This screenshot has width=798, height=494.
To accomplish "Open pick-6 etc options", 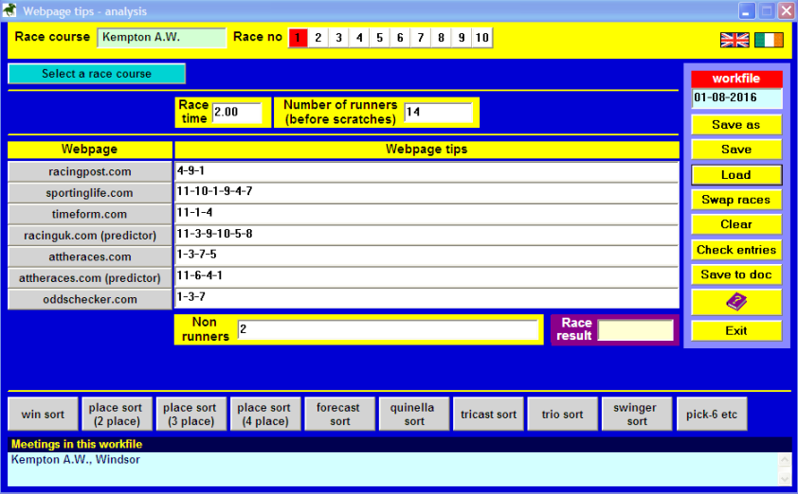I will click(x=712, y=415).
